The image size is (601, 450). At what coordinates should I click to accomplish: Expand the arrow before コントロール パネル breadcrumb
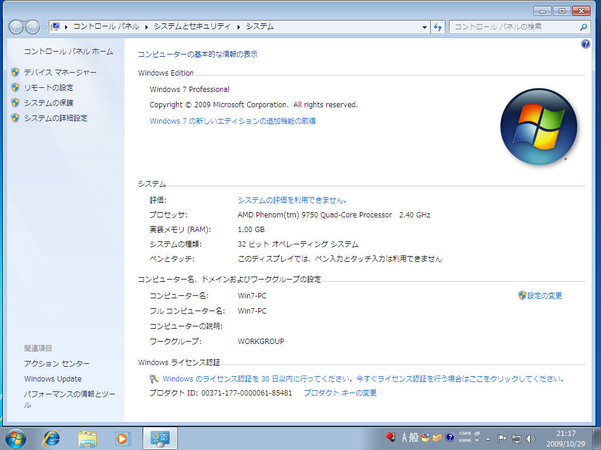point(66,27)
